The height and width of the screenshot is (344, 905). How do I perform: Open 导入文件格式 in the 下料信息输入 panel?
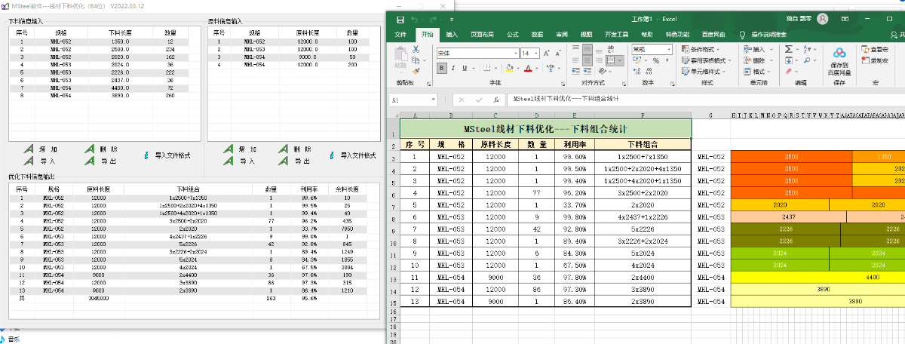click(167, 155)
